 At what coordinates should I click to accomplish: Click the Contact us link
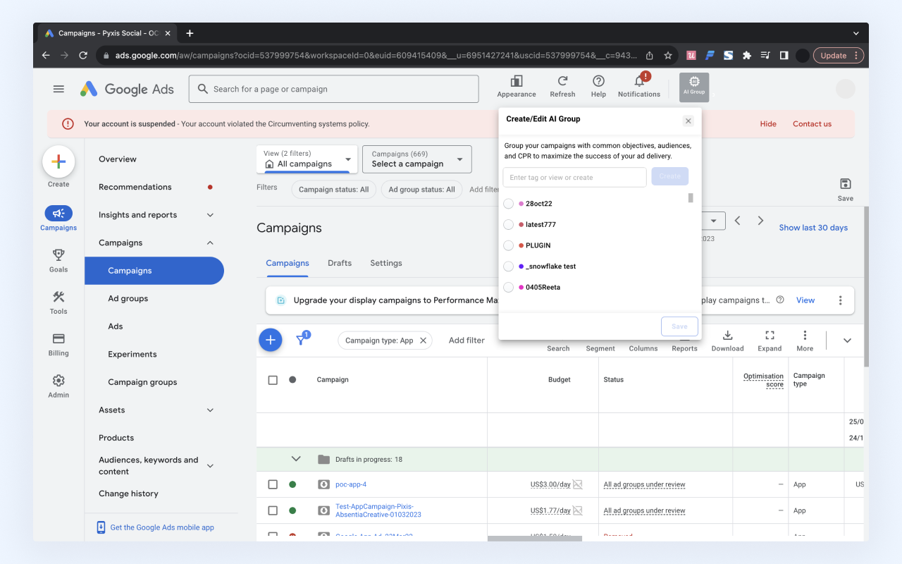click(x=812, y=124)
